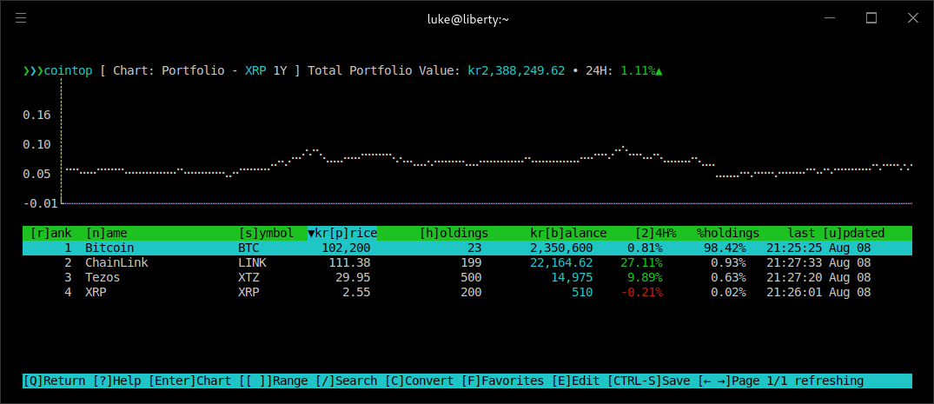Sort by the [h]oldings column header
This screenshot has height=404, width=934.
tap(454, 233)
